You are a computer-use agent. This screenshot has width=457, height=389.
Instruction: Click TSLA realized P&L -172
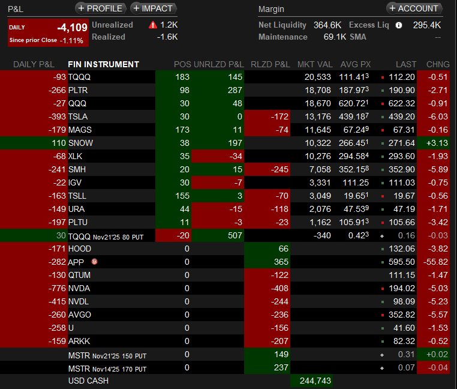coord(279,116)
